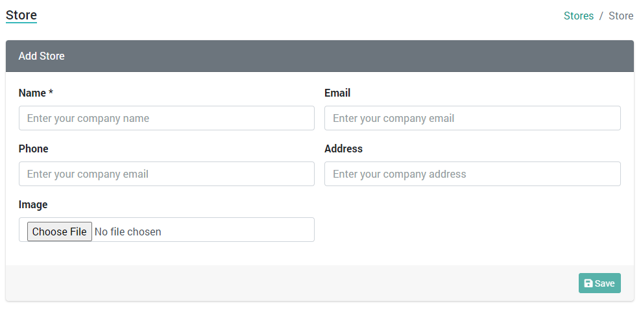The width and height of the screenshot is (641, 310).
Task: Click the Email field label
Action: (337, 93)
